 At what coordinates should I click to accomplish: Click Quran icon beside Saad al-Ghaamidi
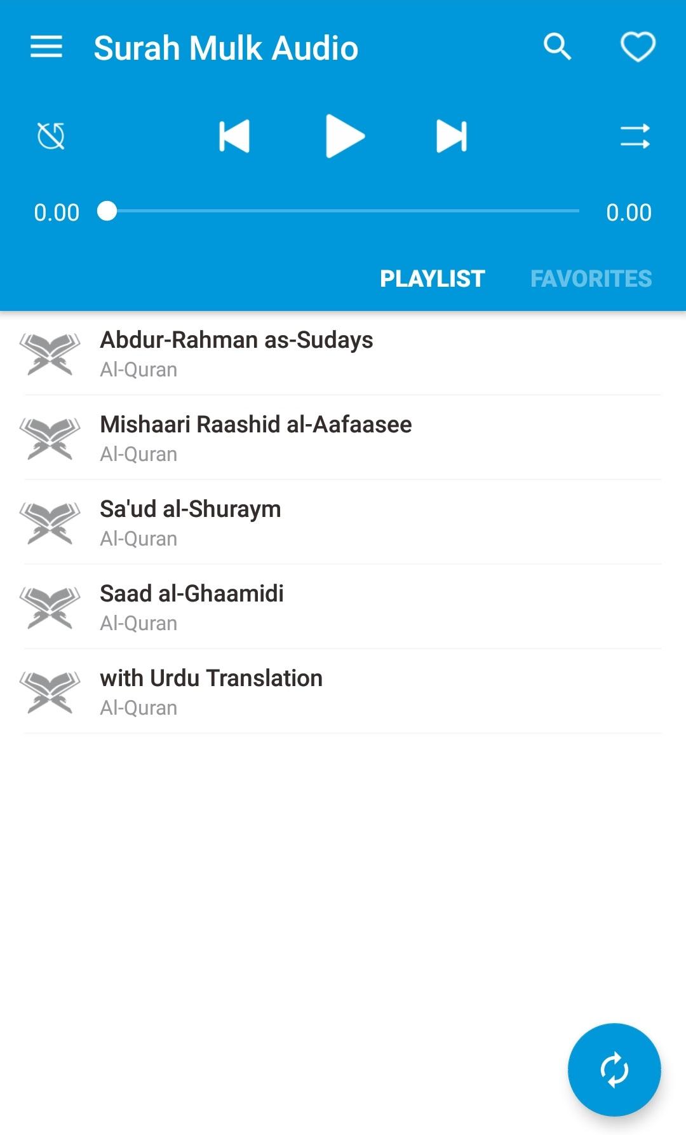point(50,607)
